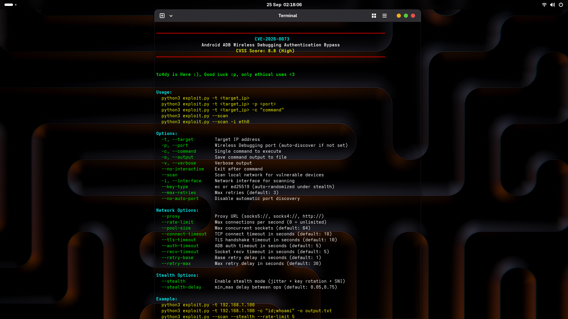This screenshot has width=568, height=319.
Task: Click the power menu icon
Action: (x=561, y=5)
